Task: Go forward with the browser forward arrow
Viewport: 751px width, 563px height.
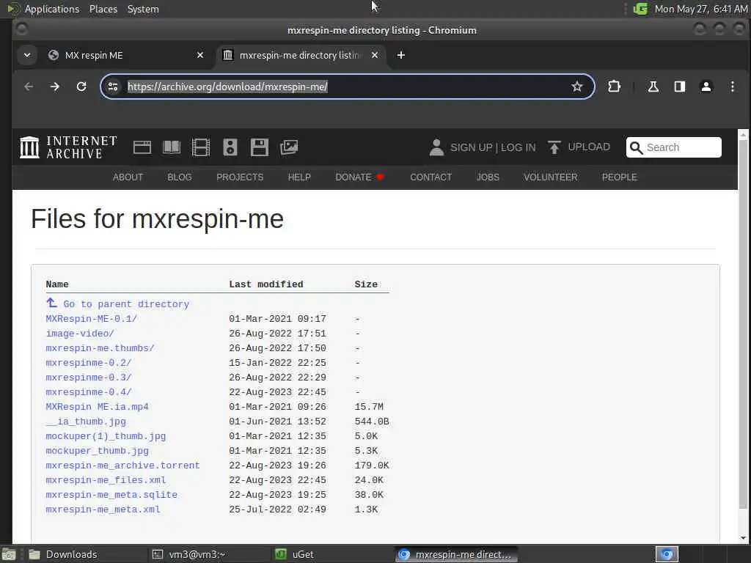Action: 54,87
